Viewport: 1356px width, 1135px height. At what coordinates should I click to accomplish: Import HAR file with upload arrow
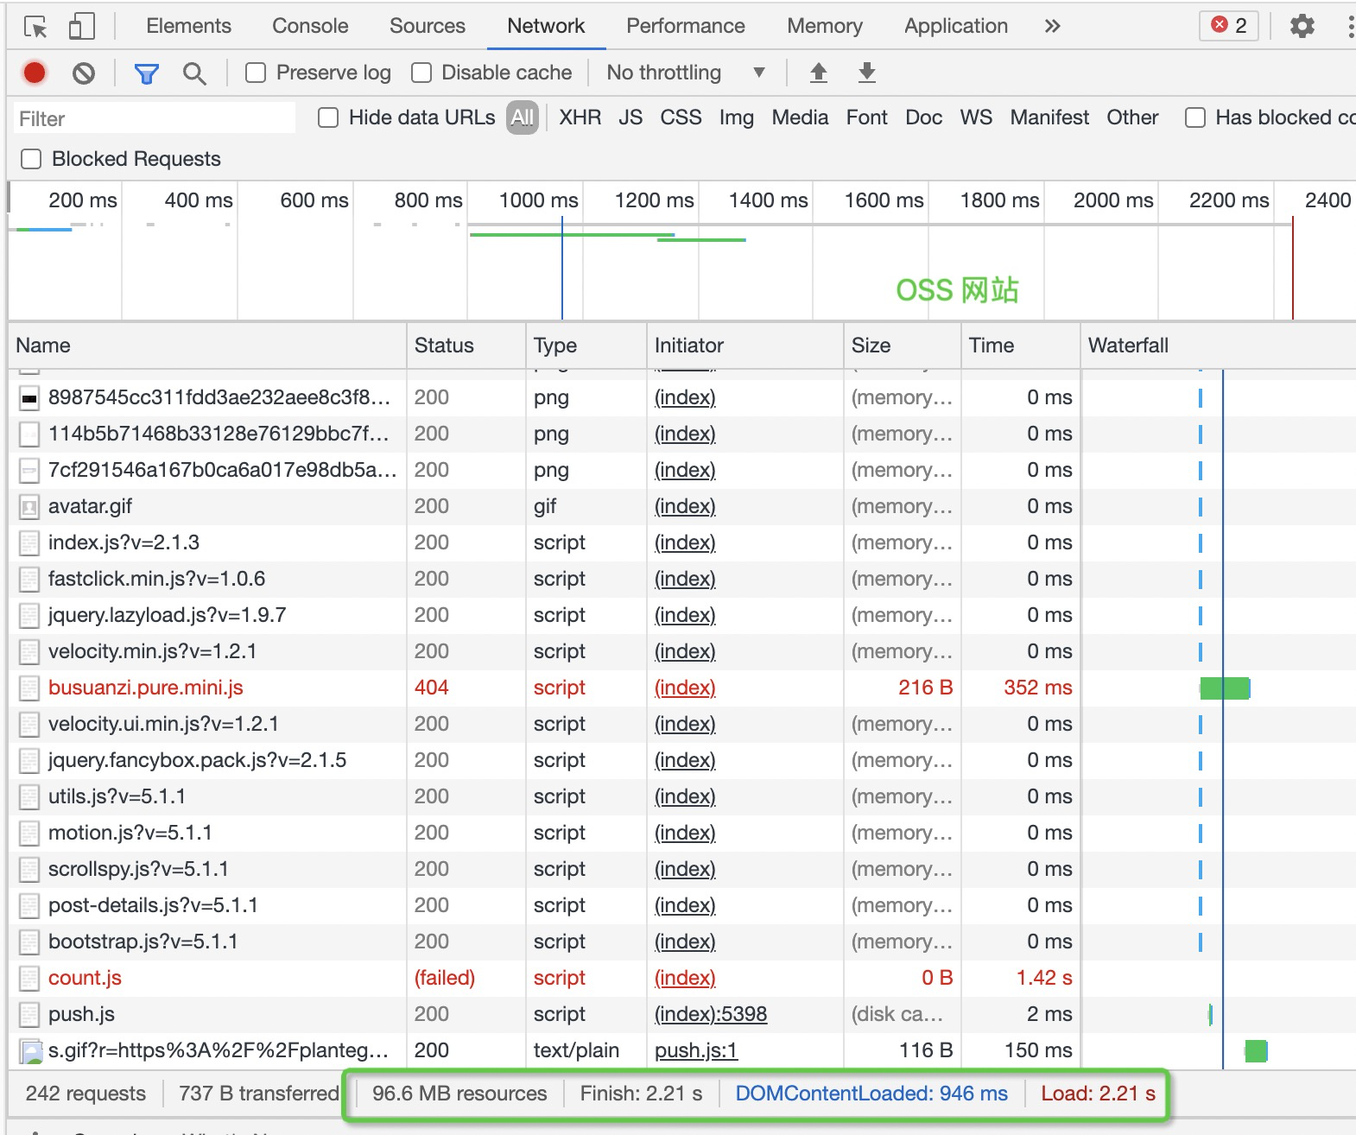click(819, 73)
